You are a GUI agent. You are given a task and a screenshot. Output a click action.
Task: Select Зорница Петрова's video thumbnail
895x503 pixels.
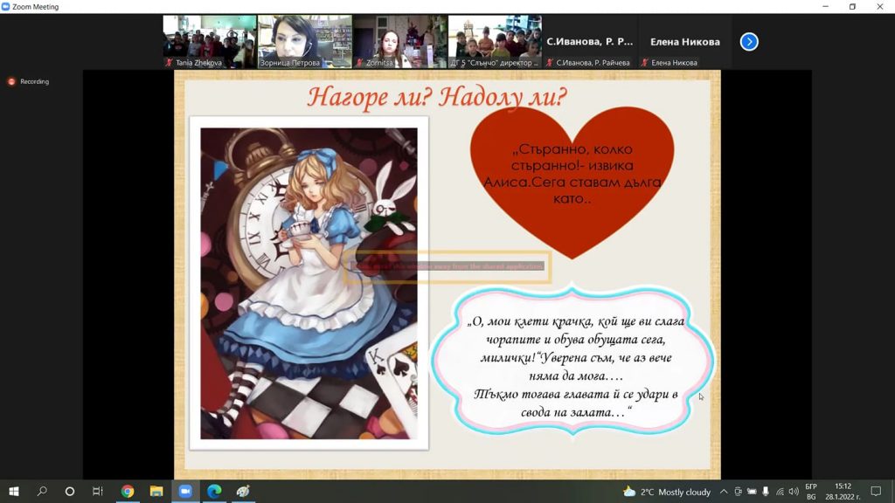tap(305, 42)
